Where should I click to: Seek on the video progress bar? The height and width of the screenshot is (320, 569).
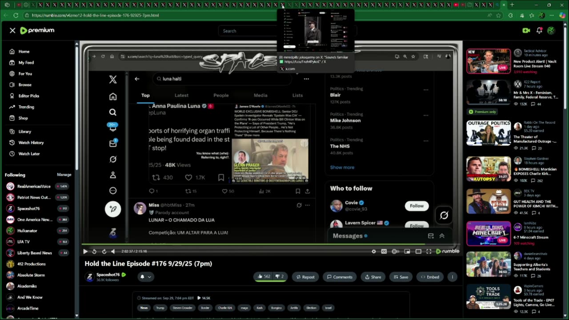click(x=270, y=244)
